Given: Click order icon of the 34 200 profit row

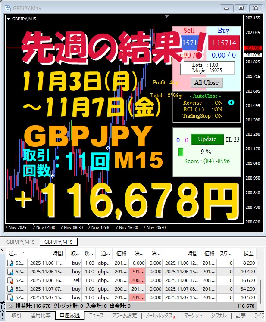Looking at the screenshot, I should [10, 289].
